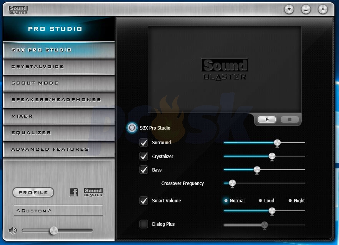Go to the CrystalVoice section

[x=59, y=67]
